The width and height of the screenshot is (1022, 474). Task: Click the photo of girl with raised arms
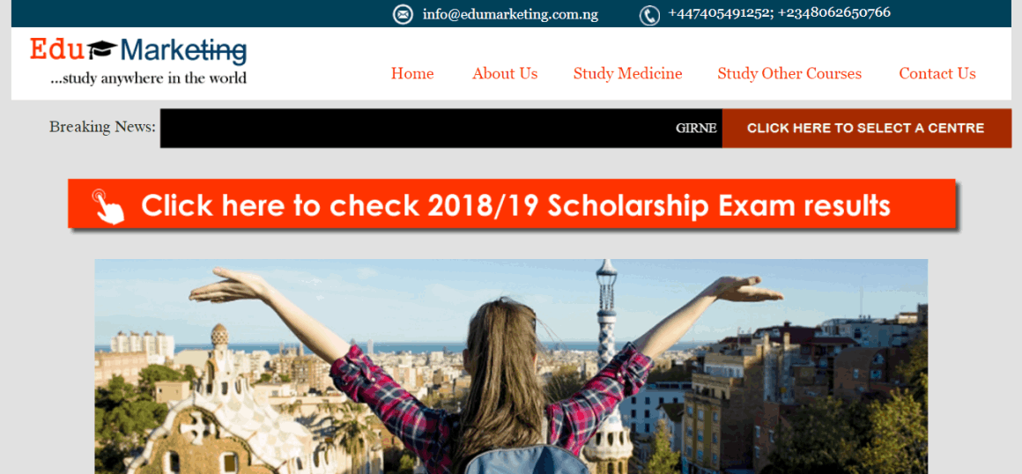click(511, 367)
